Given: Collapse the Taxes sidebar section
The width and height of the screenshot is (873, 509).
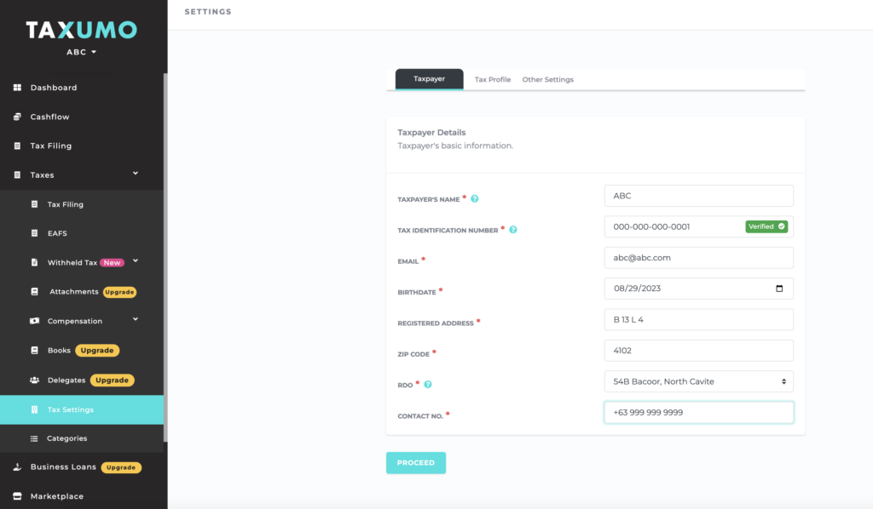Looking at the screenshot, I should tap(136, 174).
